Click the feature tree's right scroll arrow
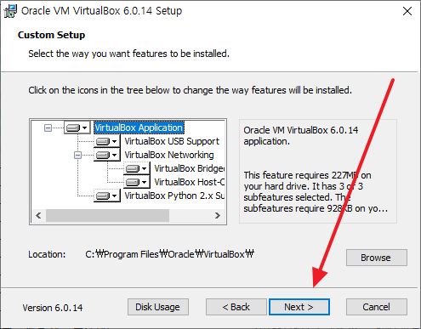The image size is (421, 329). tap(218, 216)
